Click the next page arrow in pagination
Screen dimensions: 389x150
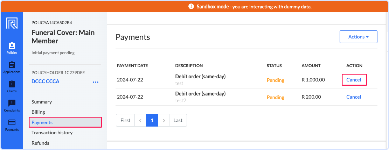pyautogui.click(x=164, y=121)
